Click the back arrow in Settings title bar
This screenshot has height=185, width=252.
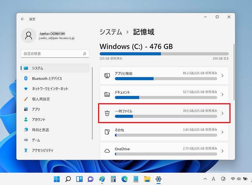[x=23, y=19]
